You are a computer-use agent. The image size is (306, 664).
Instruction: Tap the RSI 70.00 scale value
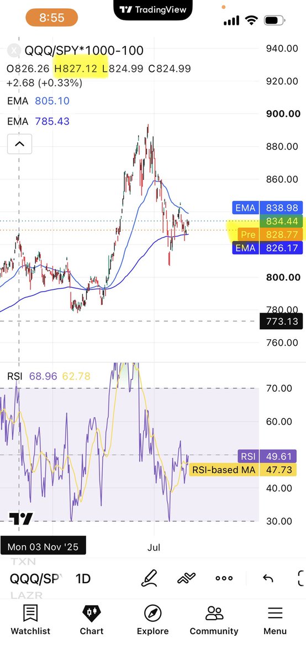[x=279, y=388]
